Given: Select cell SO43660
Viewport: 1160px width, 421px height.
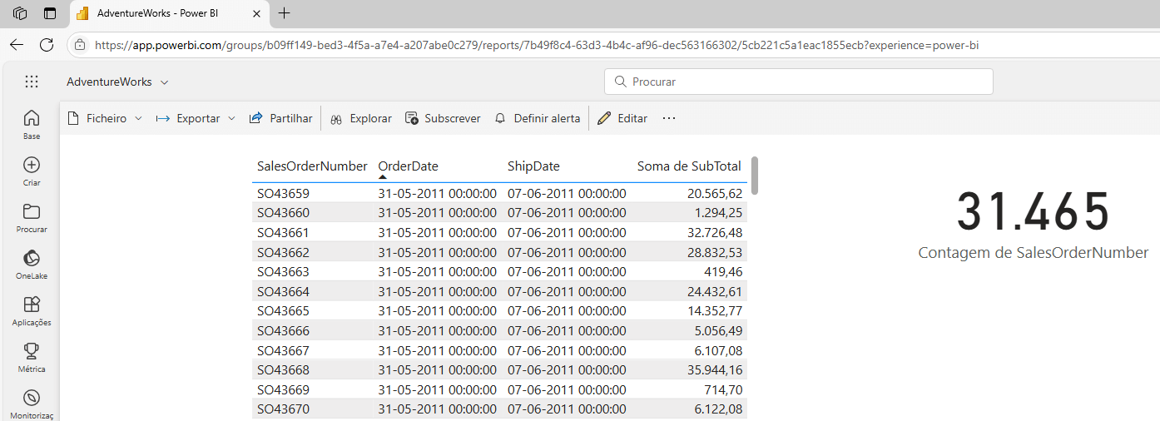Looking at the screenshot, I should [283, 213].
